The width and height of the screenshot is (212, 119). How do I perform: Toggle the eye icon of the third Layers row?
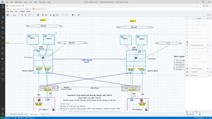tap(187, 28)
